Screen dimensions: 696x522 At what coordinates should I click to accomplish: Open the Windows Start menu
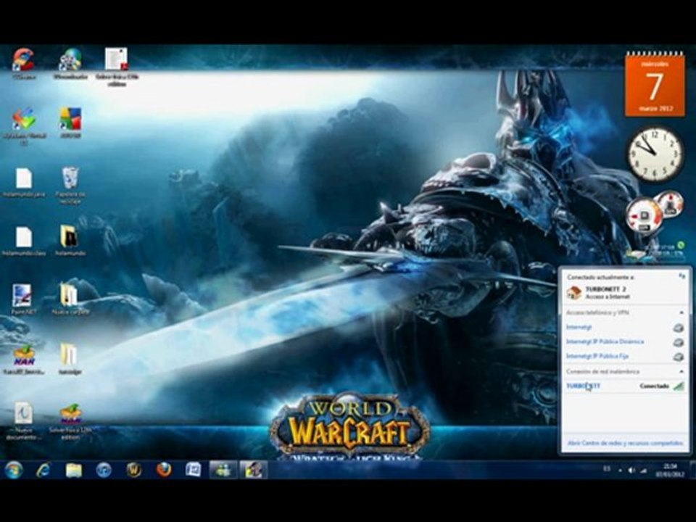click(14, 470)
